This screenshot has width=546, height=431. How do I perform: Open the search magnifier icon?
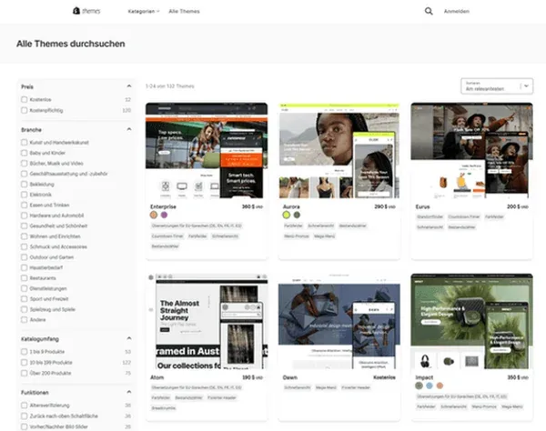coord(429,11)
